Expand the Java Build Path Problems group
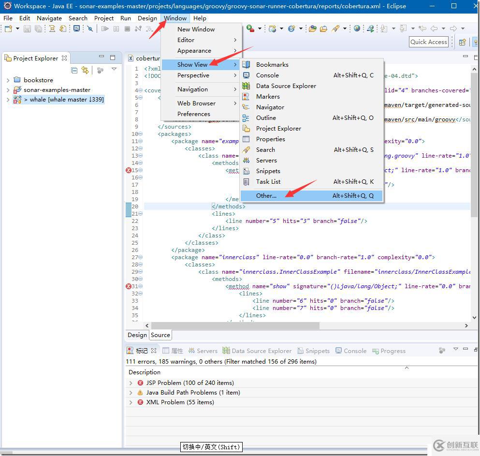Screen dimensions: 480x456 tap(131, 393)
